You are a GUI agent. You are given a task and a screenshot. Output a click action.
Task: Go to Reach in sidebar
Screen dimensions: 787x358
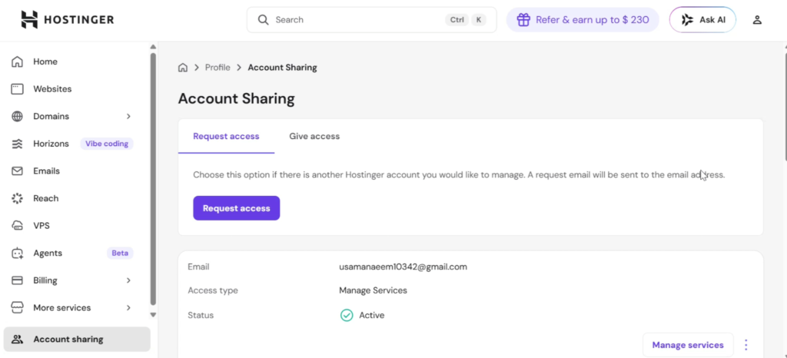[x=45, y=198]
